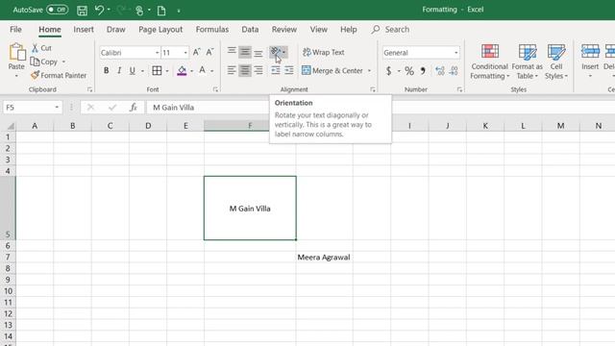Click the Decrease Decimal icon
The image size is (615, 346).
click(454, 70)
